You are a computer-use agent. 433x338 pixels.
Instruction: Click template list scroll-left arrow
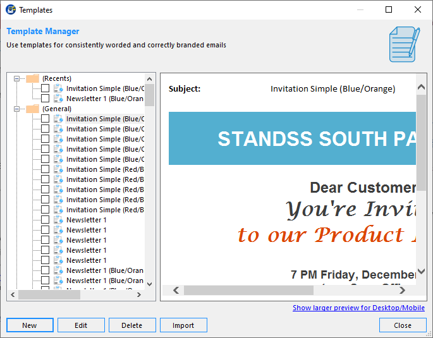point(13,294)
